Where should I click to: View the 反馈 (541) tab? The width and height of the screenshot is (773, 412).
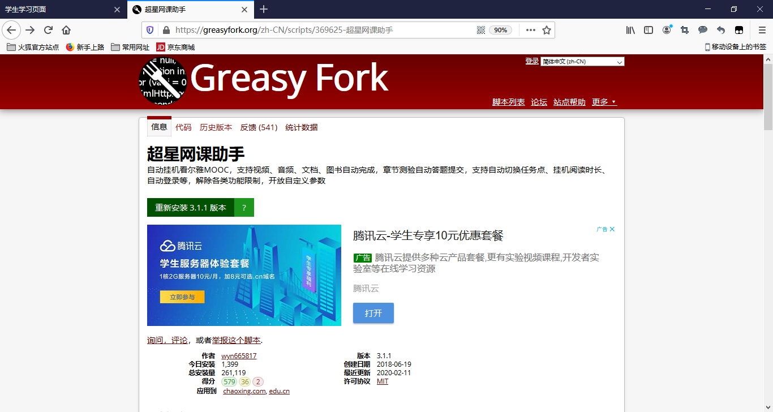pos(259,127)
